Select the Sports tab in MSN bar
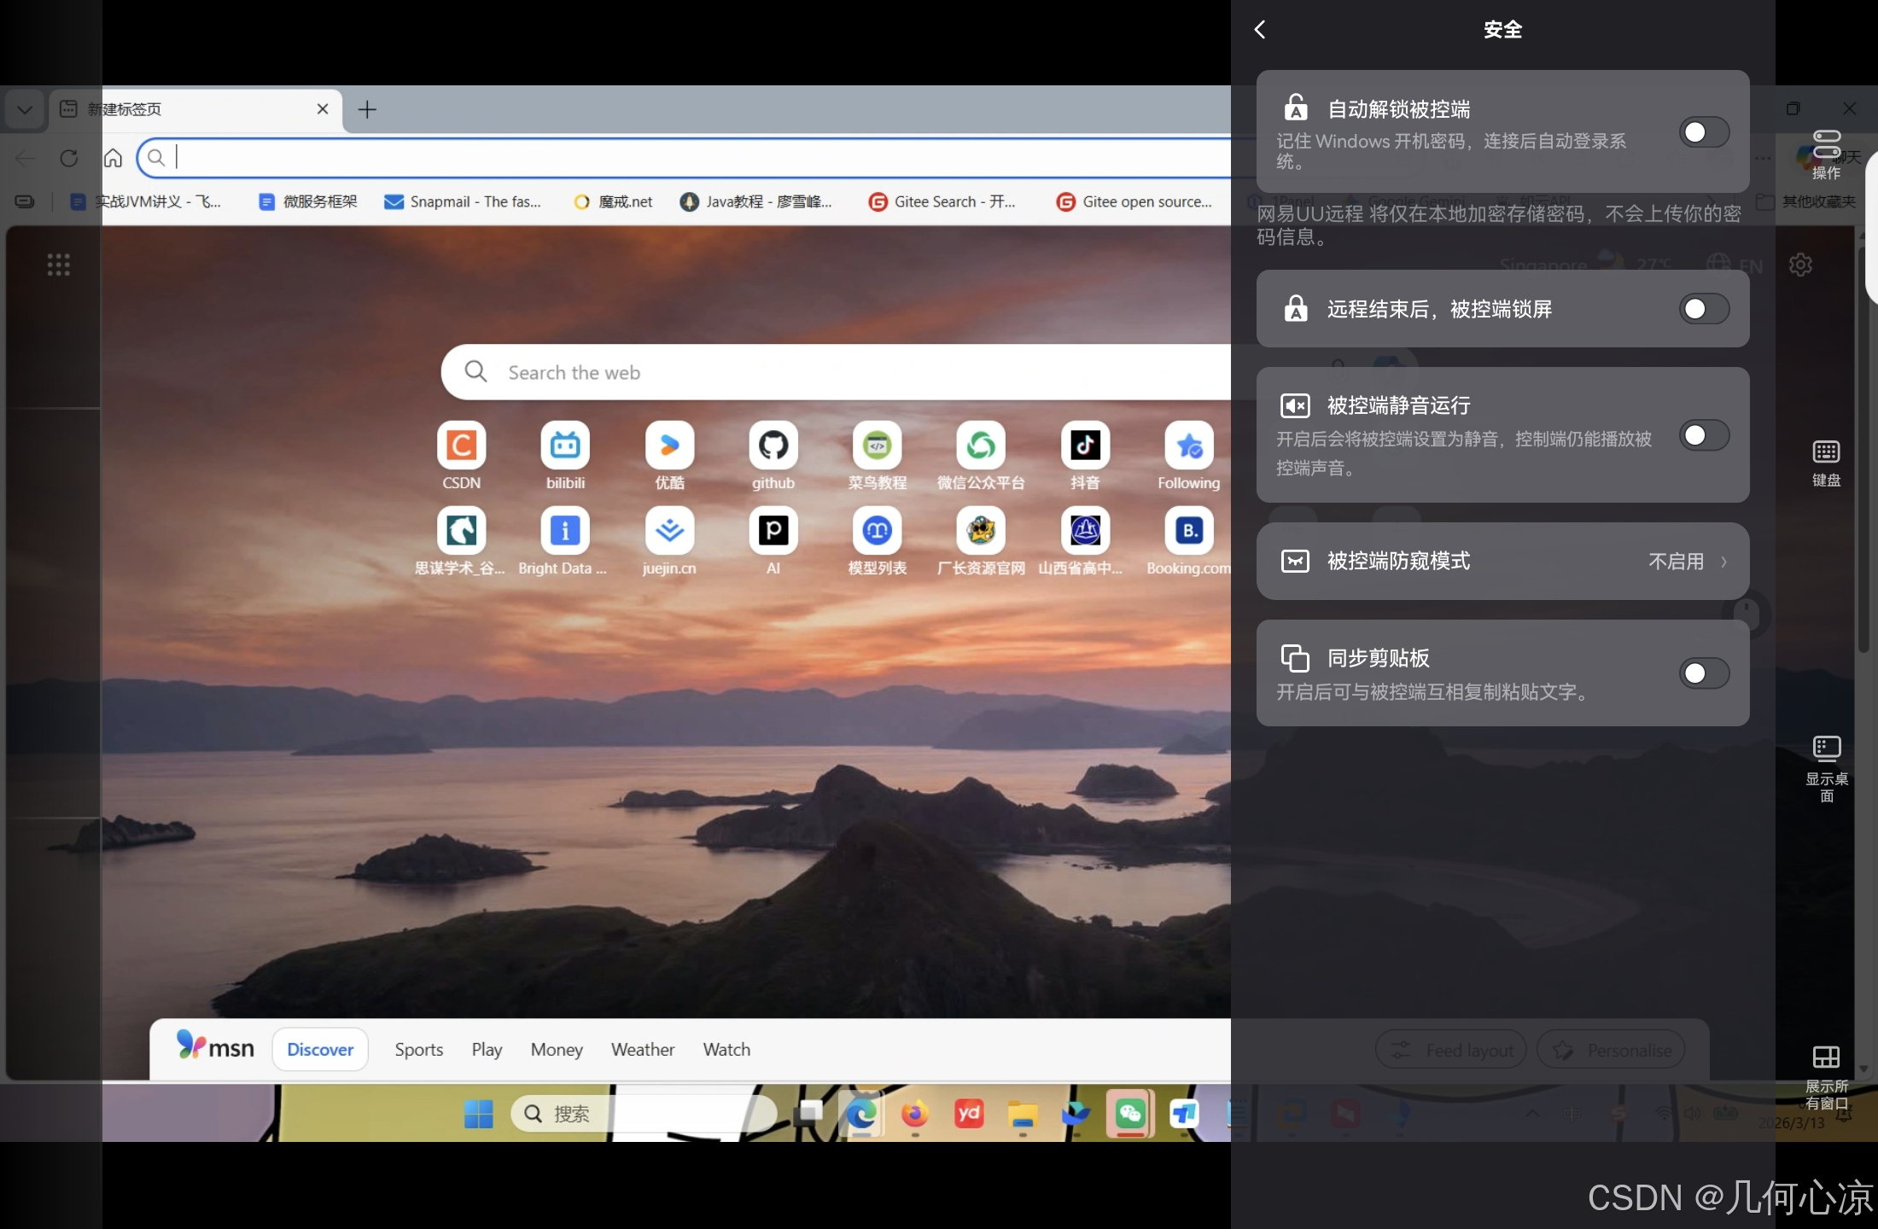Screen dimensions: 1878x1229 pyautogui.click(x=418, y=1050)
